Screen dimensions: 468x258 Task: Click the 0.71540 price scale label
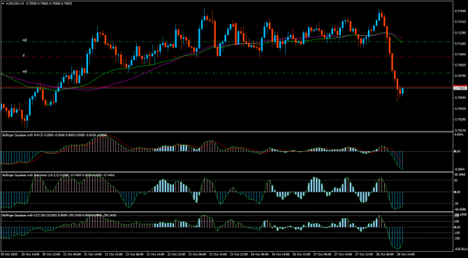(x=459, y=11)
